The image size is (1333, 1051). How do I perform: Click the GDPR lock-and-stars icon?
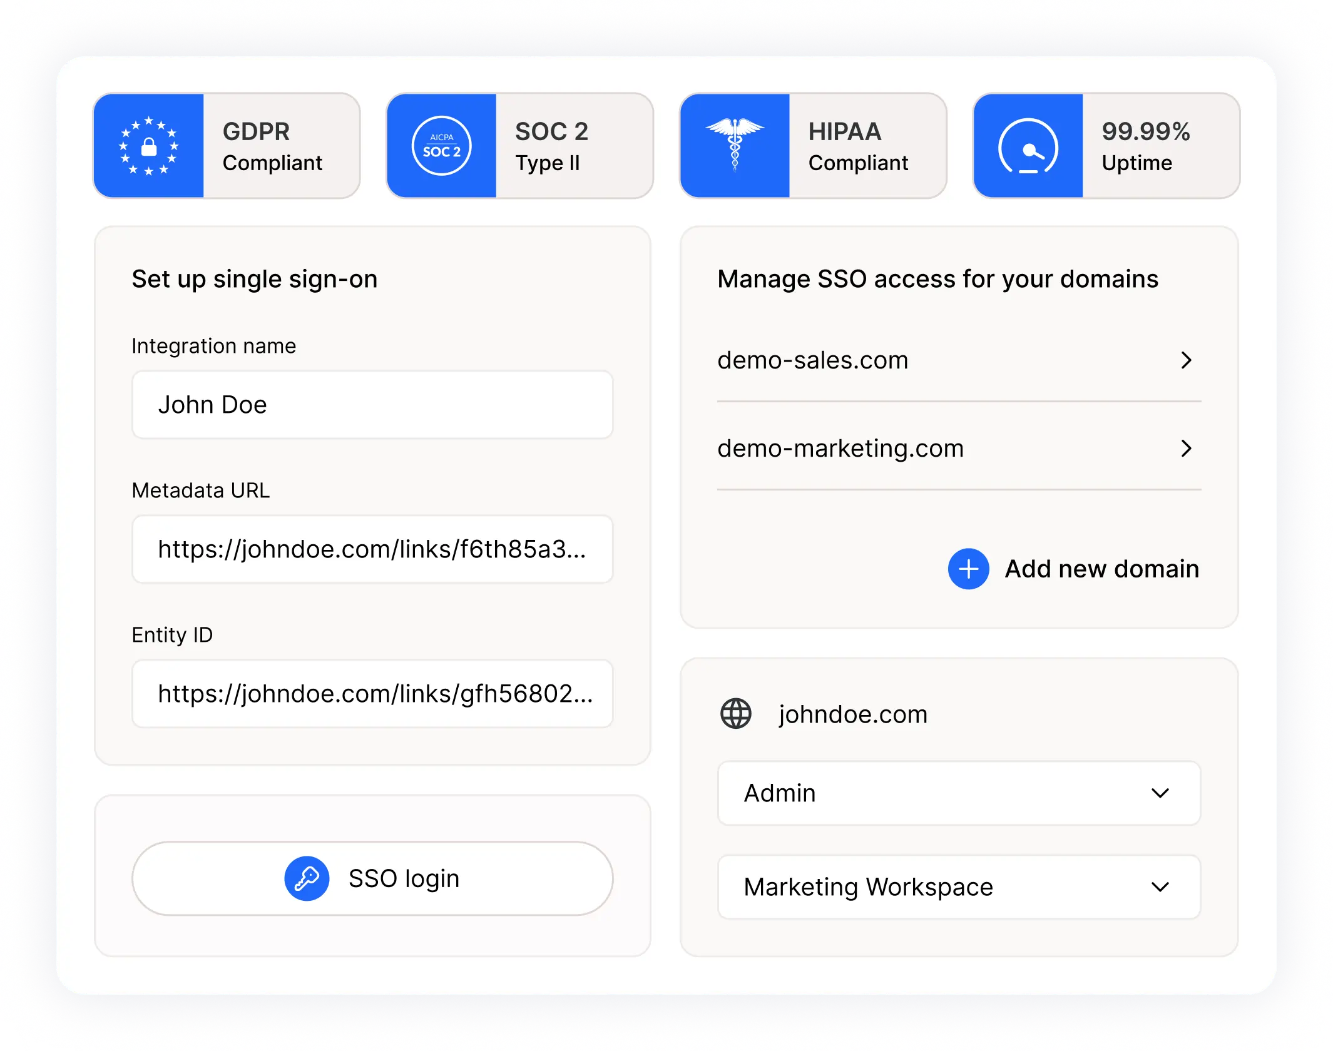[x=149, y=146]
